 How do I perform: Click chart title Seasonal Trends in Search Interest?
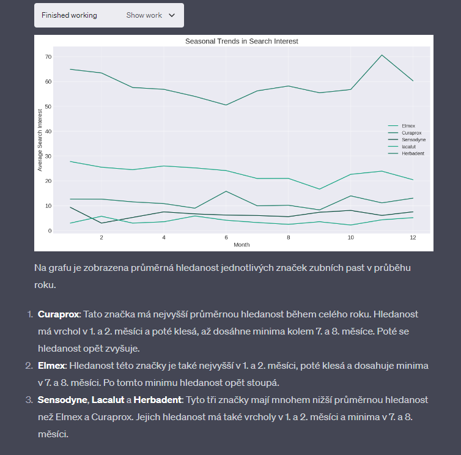coord(242,41)
